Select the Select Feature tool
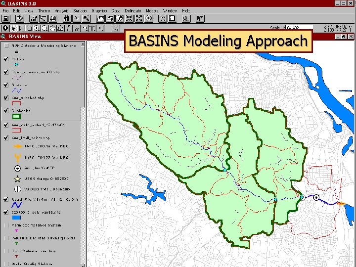 point(29,28)
